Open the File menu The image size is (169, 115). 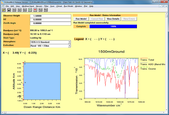7,6
